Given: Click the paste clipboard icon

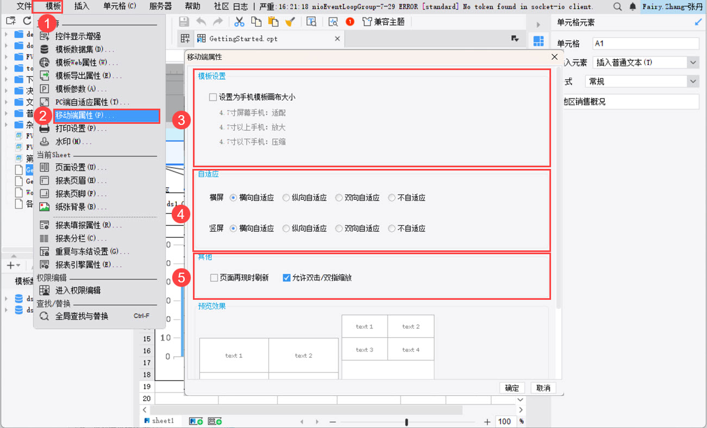Looking at the screenshot, I should [273, 22].
